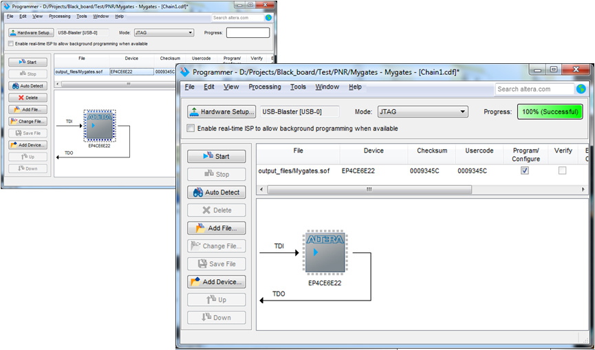The height and width of the screenshot is (350, 595).
Task: Click Save File in the front window
Action: click(216, 264)
